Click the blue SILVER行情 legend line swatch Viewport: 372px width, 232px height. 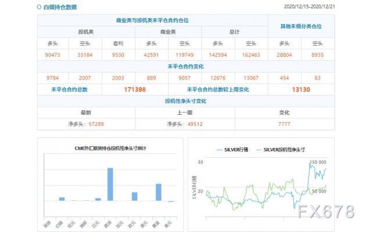(220, 150)
